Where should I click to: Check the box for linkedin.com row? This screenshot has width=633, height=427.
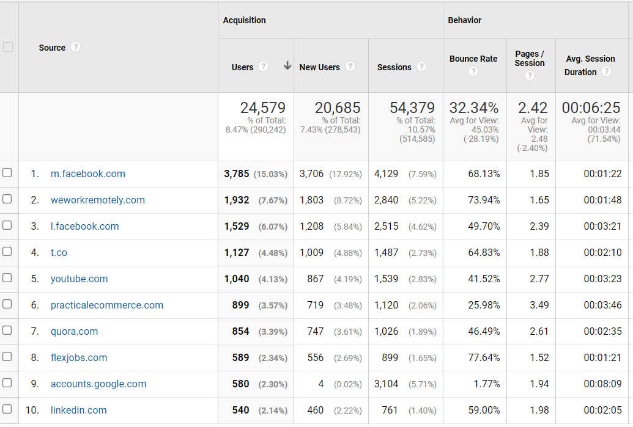click(7, 409)
